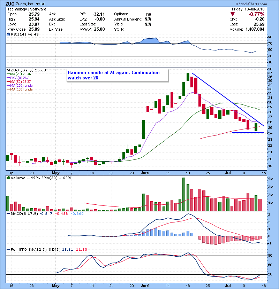
Task: Select the Open value 25.79
Action: pyautogui.click(x=34, y=14)
